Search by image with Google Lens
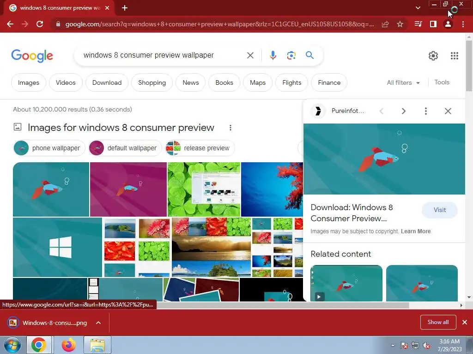The height and width of the screenshot is (354, 473). pos(291,55)
